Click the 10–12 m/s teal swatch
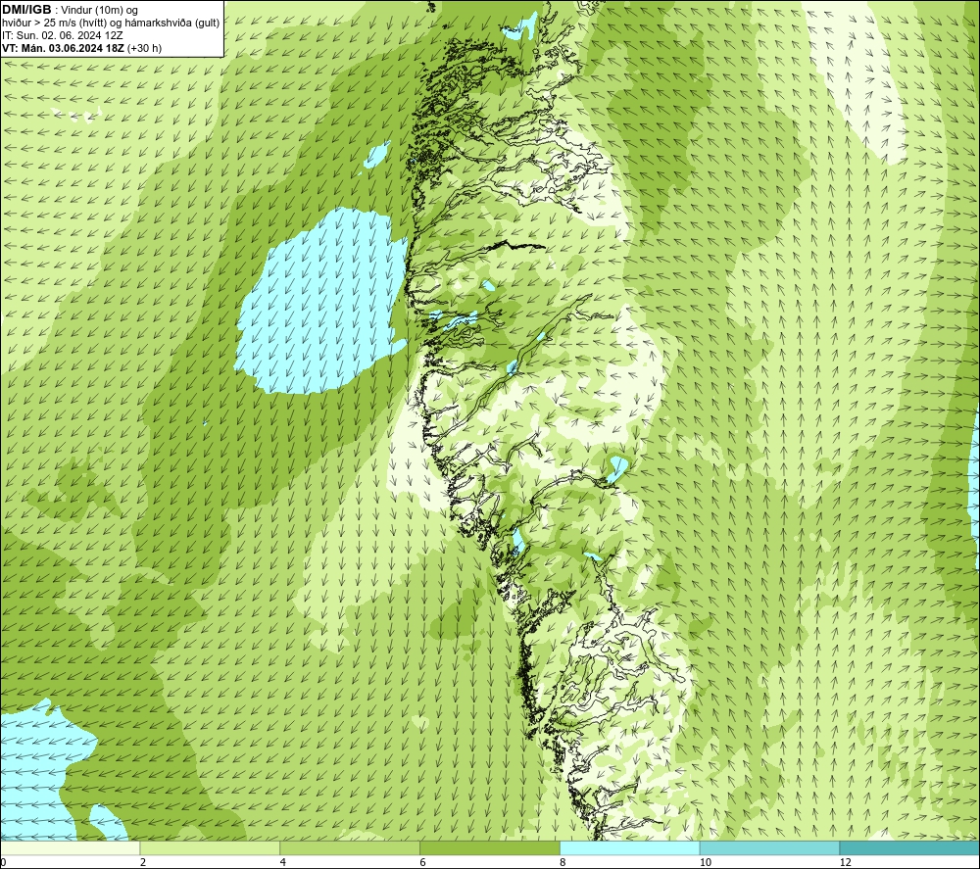Image resolution: width=980 pixels, height=869 pixels. pyautogui.click(x=770, y=848)
